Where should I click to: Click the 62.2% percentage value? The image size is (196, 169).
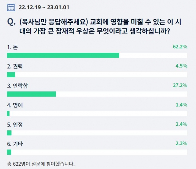[x=180, y=47]
